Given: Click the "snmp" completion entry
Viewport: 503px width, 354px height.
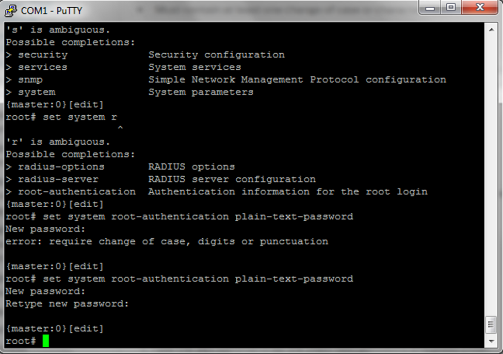Looking at the screenshot, I should pos(30,80).
